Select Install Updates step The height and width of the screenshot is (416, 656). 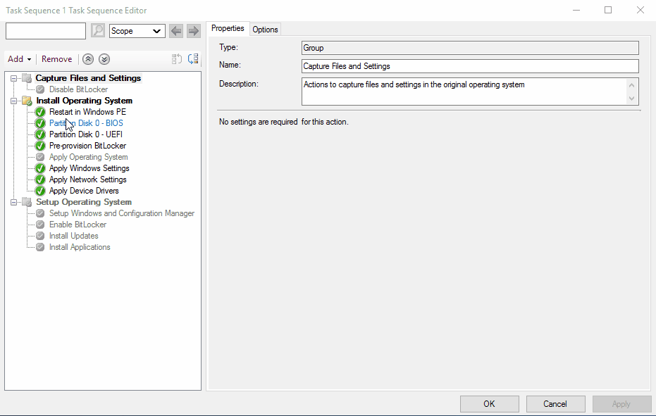tap(73, 236)
